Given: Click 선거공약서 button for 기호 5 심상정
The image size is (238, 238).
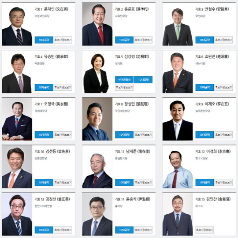Looking at the screenshot, I should (x=124, y=80).
